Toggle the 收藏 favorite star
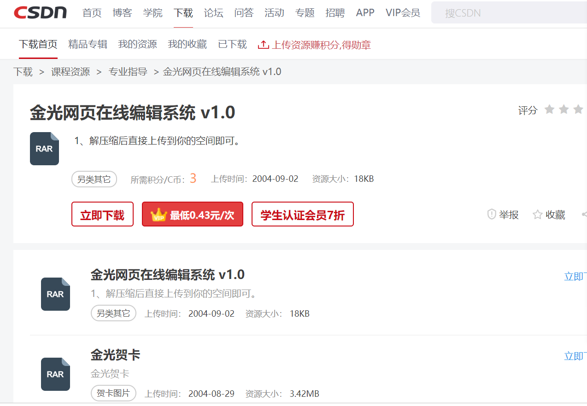 pyautogui.click(x=538, y=214)
